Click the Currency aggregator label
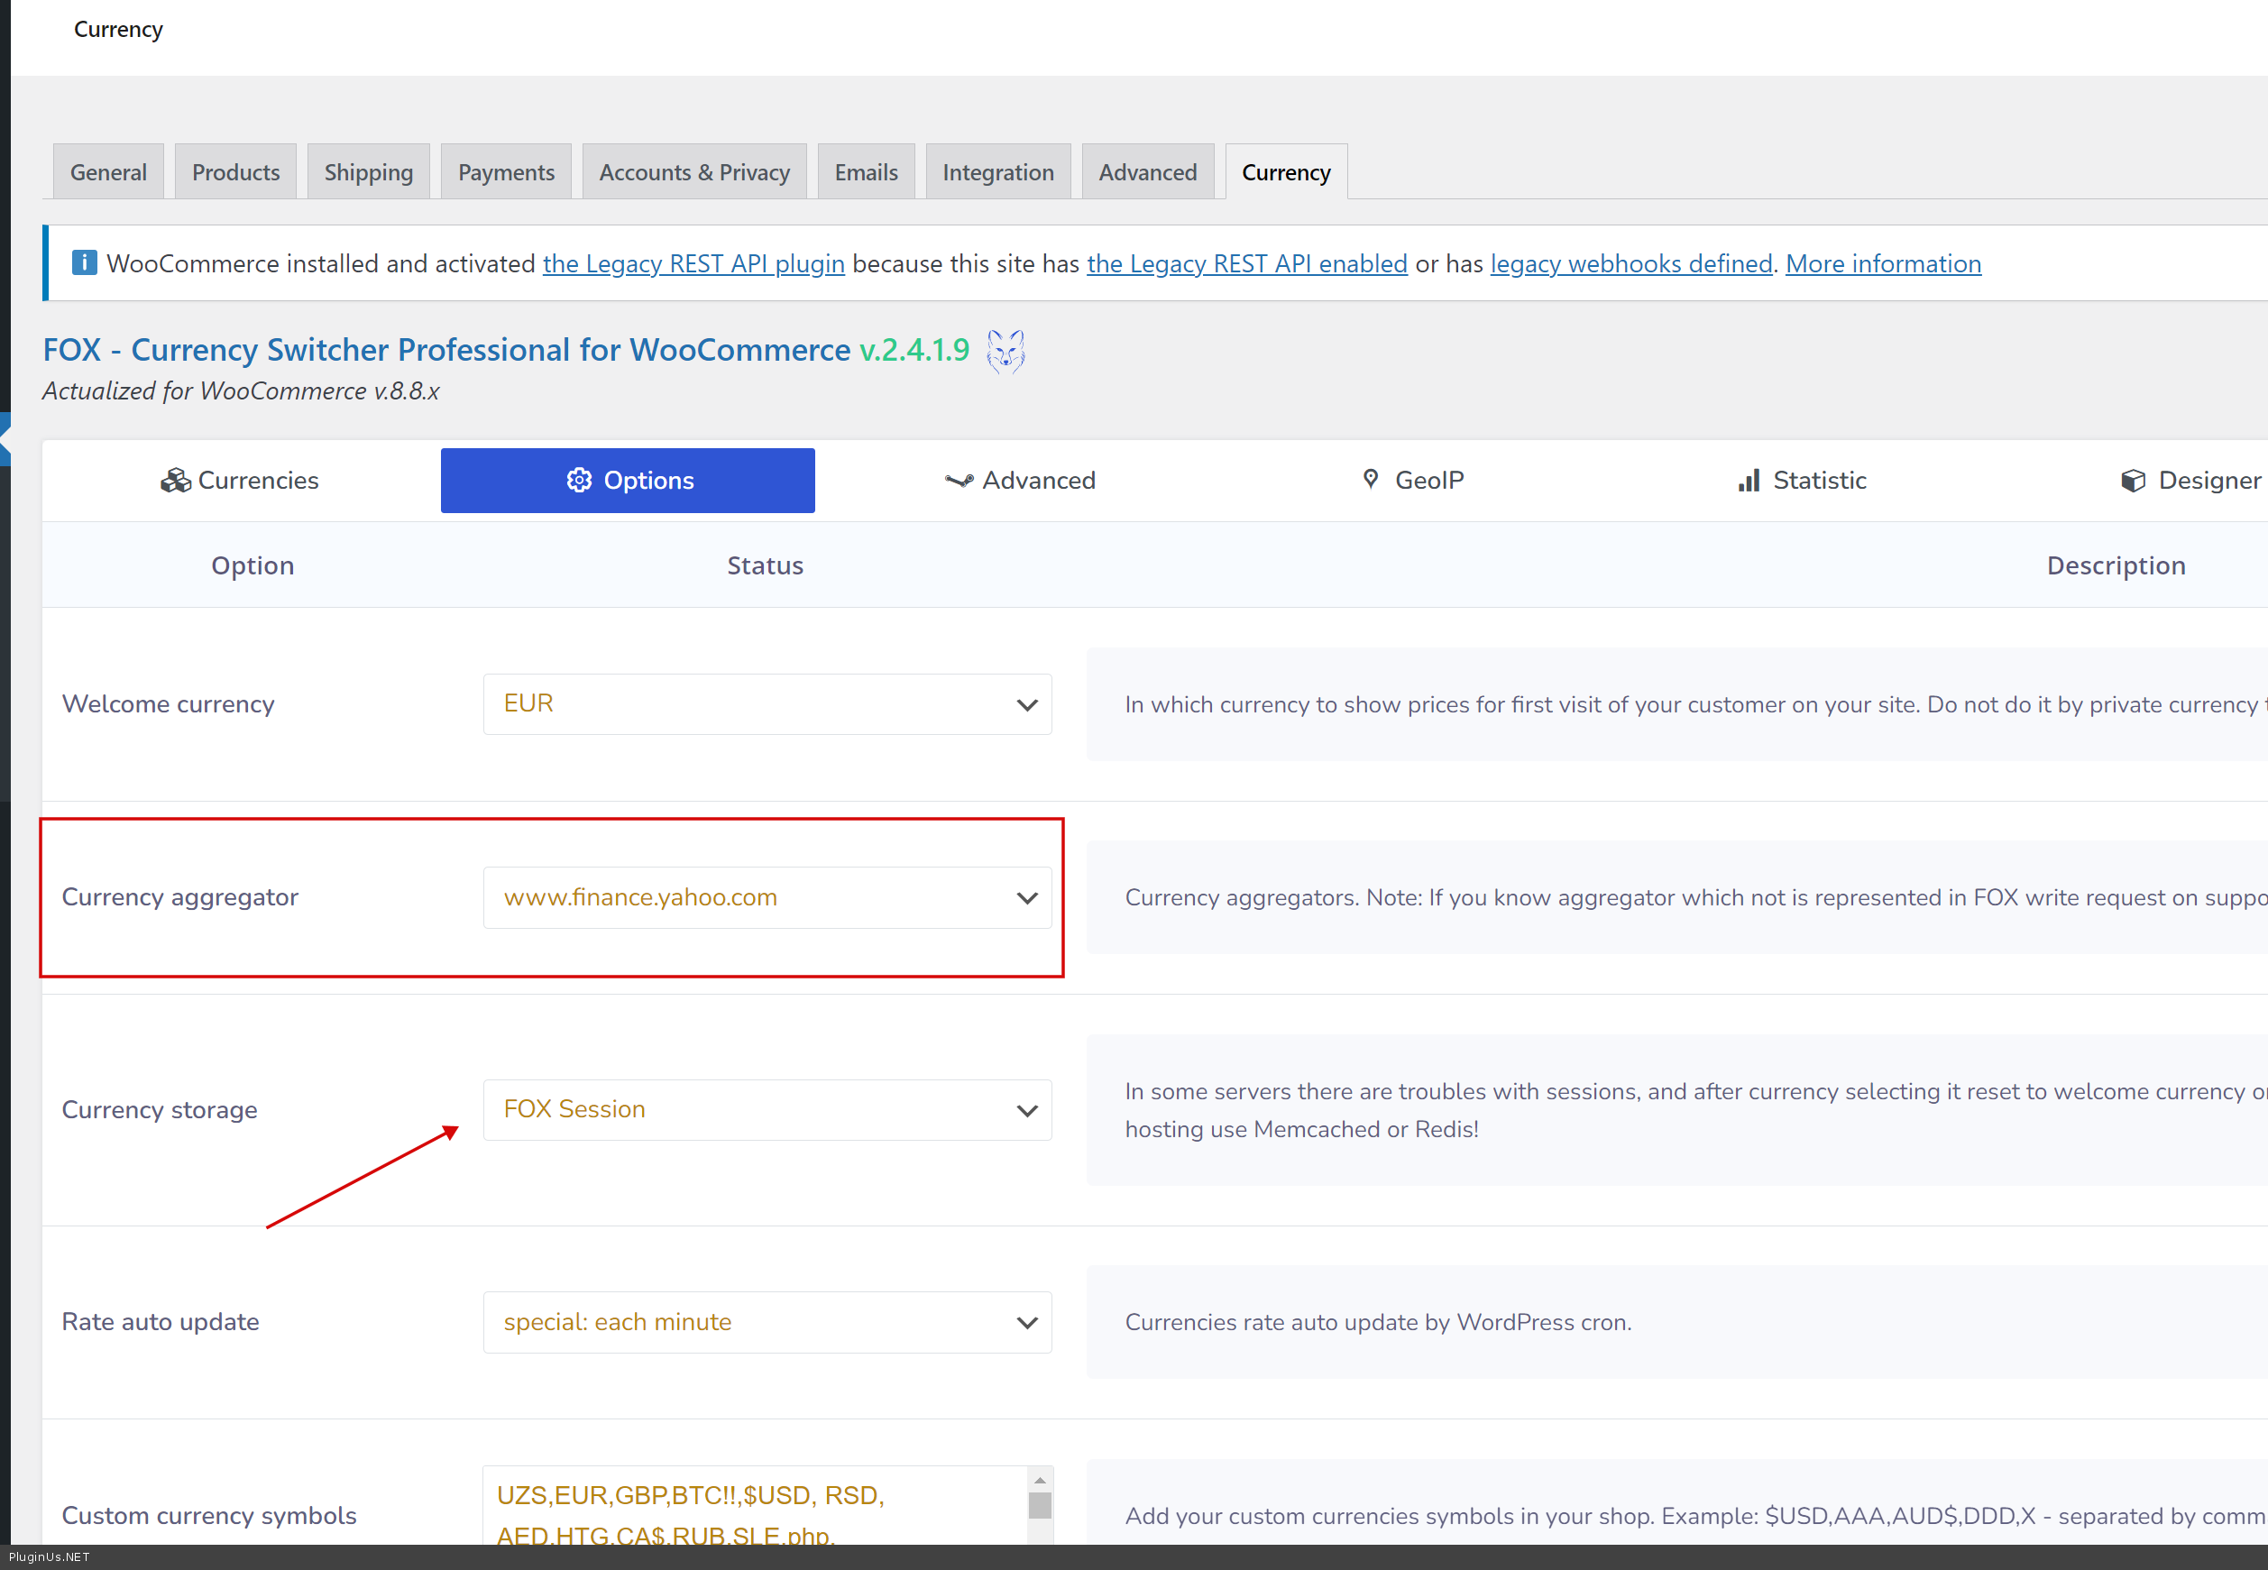 [x=180, y=897]
